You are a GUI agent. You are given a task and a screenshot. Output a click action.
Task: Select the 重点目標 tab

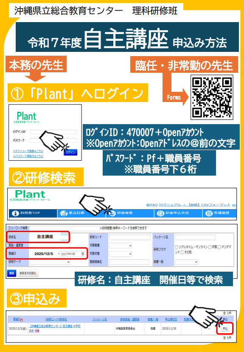[x=81, y=213]
